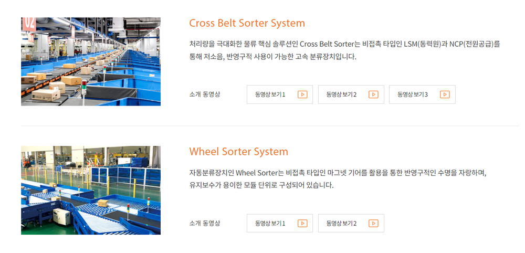Click the Cross Belt Sorter System heading

(247, 23)
